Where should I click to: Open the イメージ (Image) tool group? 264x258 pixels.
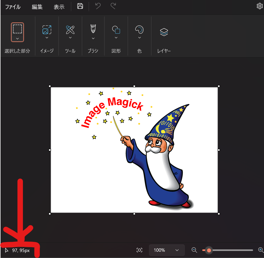[47, 30]
